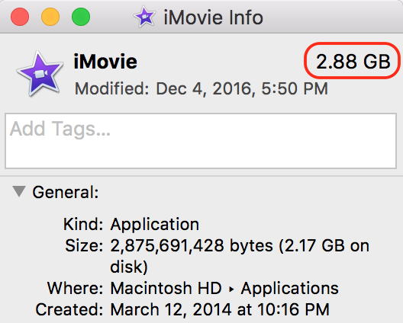The image size is (403, 323).
Task: Select the bold iMovie app name
Action: coord(105,62)
